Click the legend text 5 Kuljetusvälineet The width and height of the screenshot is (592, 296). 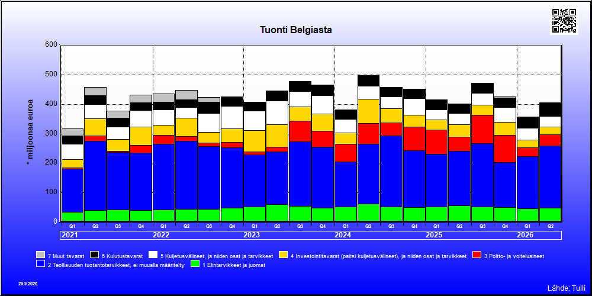coord(216,256)
